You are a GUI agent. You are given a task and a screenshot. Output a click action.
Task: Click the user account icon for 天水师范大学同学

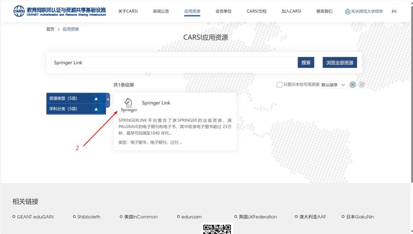pos(348,12)
